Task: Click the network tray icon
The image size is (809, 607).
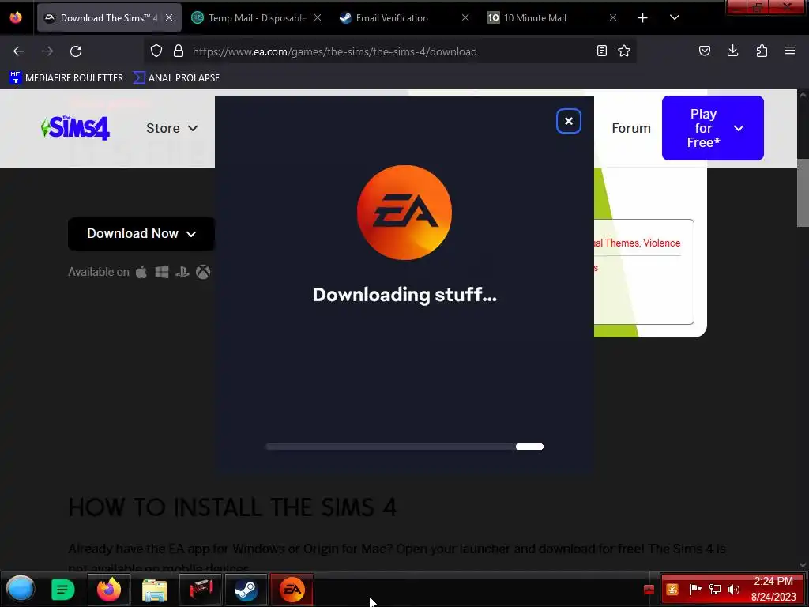Action: (x=715, y=590)
